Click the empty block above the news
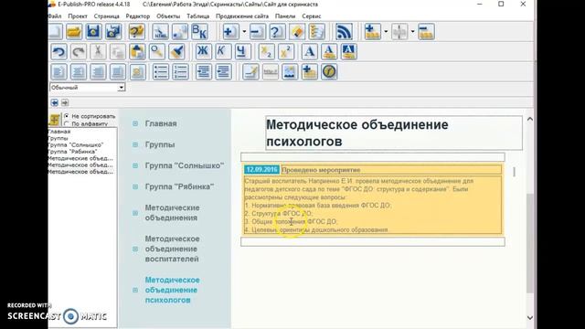The height and width of the screenshot is (329, 585). pyautogui.click(x=373, y=157)
